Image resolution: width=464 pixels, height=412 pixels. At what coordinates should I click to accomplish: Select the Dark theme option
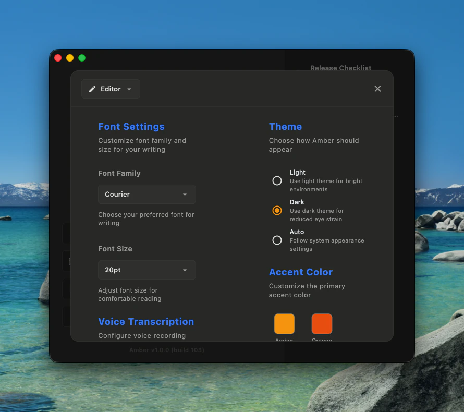[277, 210]
